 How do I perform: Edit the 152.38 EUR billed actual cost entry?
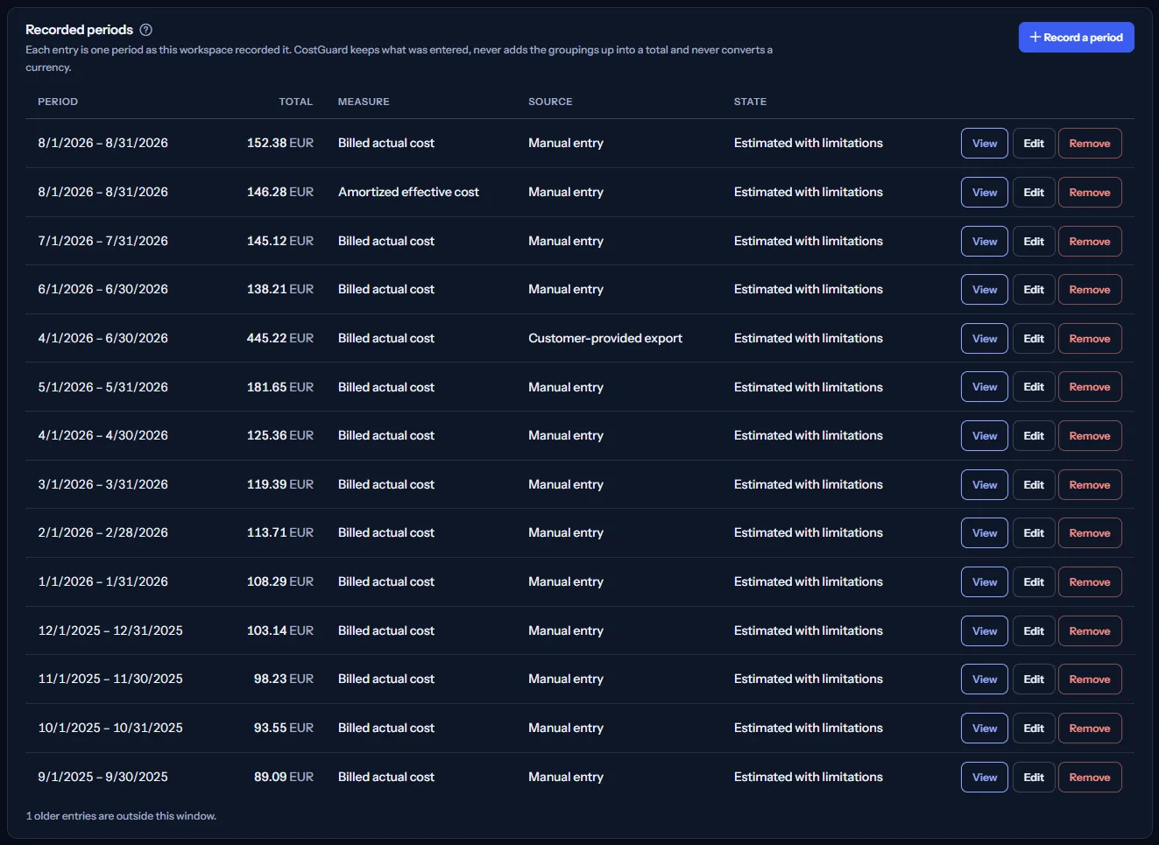coord(1034,144)
